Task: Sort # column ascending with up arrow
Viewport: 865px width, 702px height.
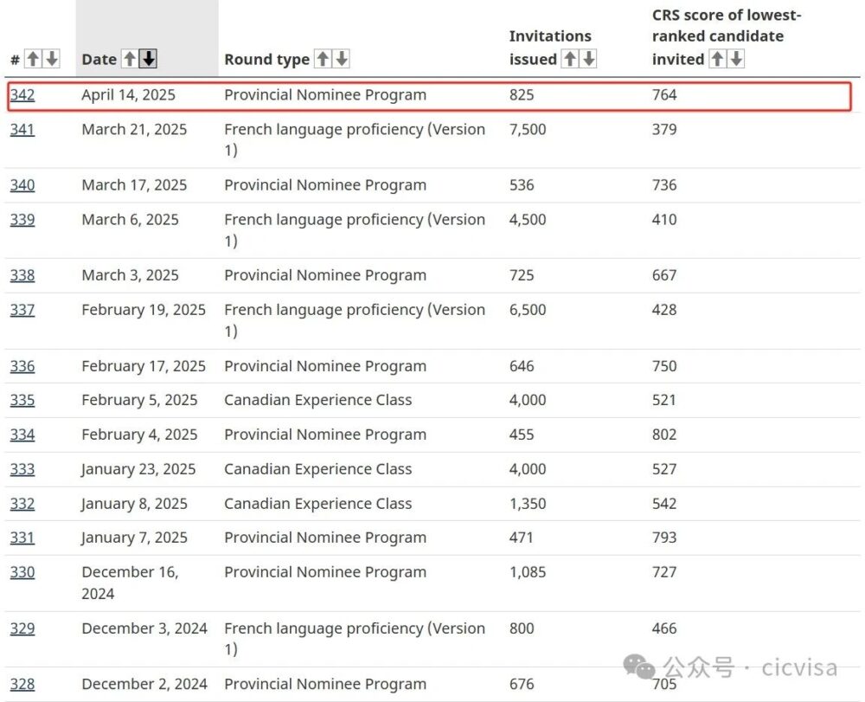Action: 33,59
